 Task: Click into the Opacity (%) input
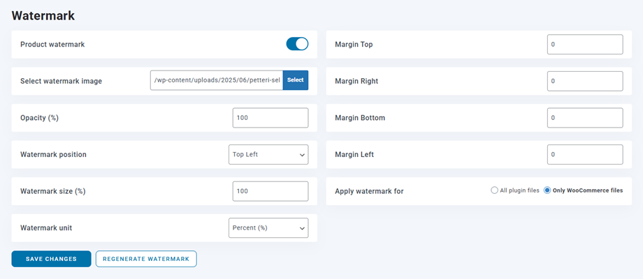270,118
